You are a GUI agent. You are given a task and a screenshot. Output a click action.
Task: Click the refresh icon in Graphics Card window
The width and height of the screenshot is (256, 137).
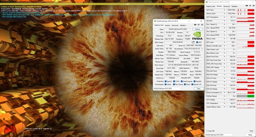pos(198,25)
